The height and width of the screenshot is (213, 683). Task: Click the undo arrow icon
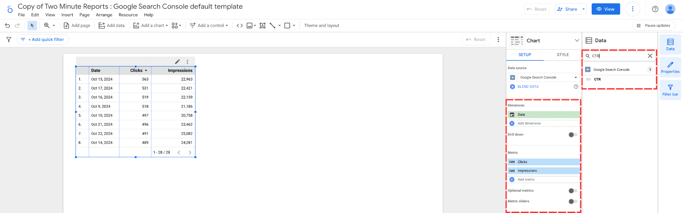[x=7, y=26]
